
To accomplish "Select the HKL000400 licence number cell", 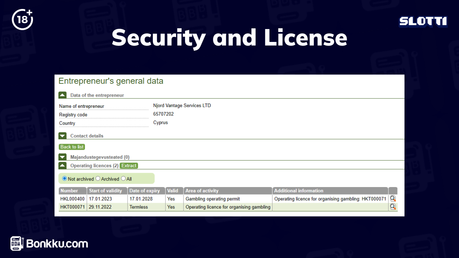I will pyautogui.click(x=72, y=199).
